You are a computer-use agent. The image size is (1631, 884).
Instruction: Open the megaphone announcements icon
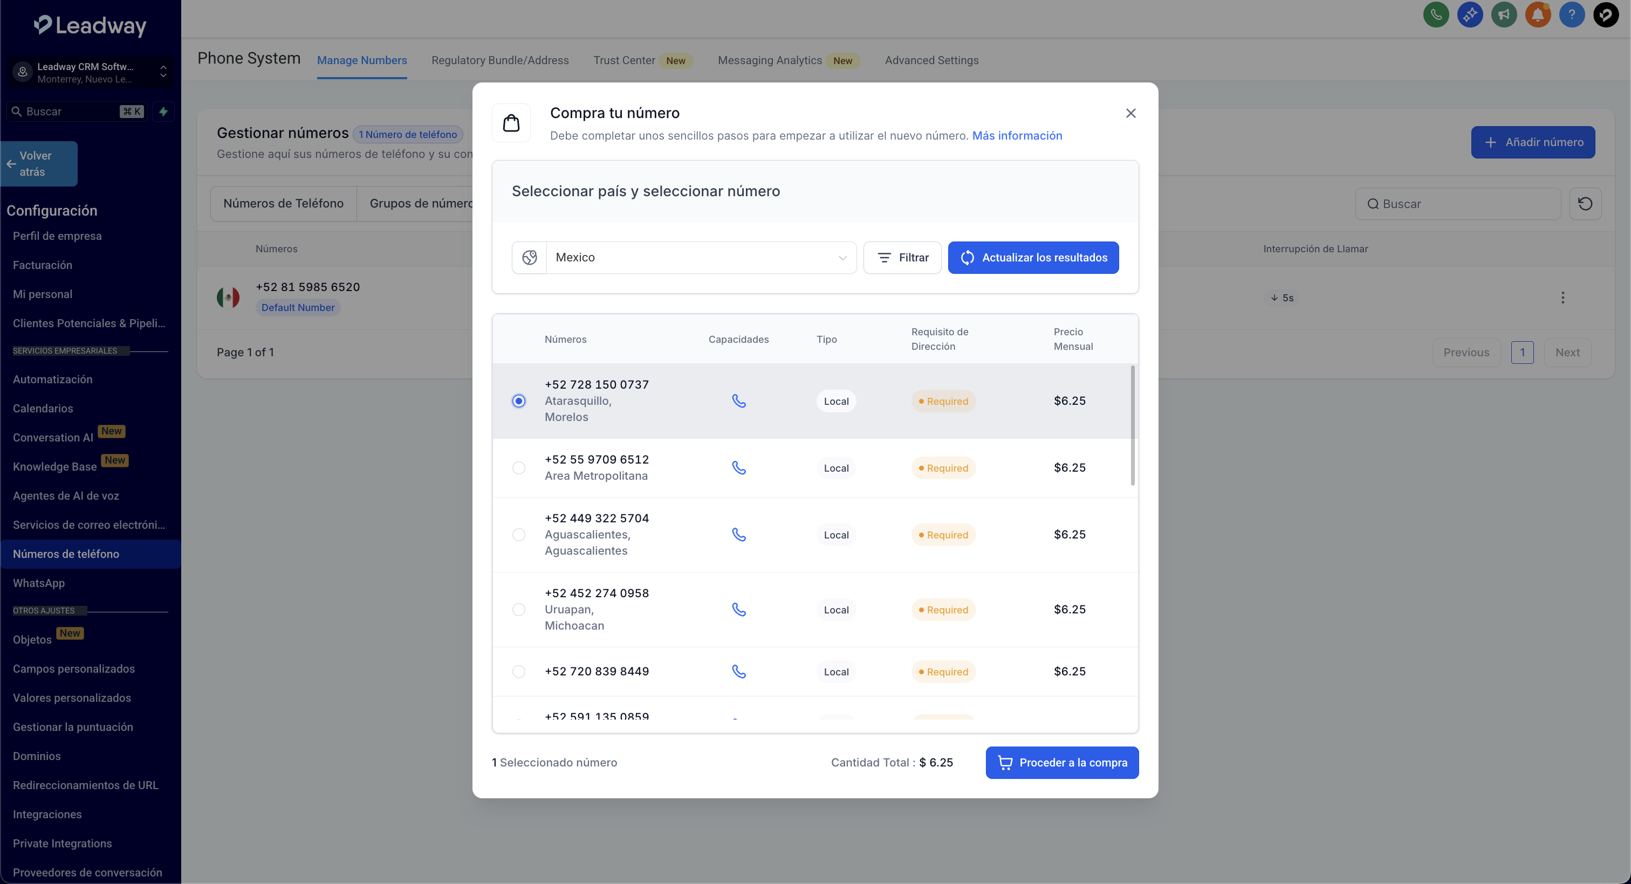click(1503, 15)
